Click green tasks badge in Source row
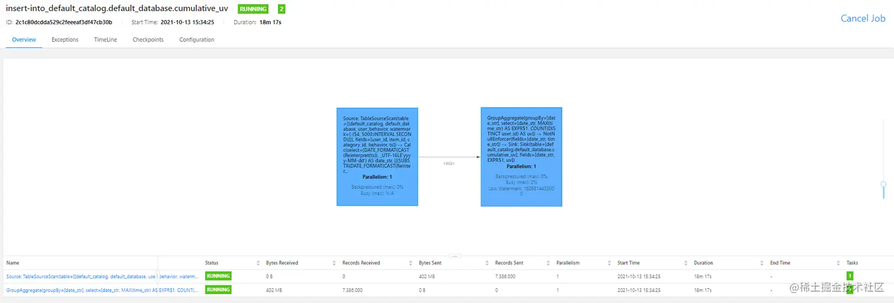894x303 pixels. click(850, 276)
